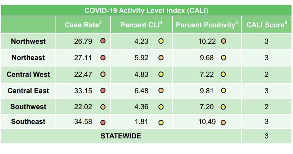Click the red dot beside Northwest case rate

[x=103, y=41]
